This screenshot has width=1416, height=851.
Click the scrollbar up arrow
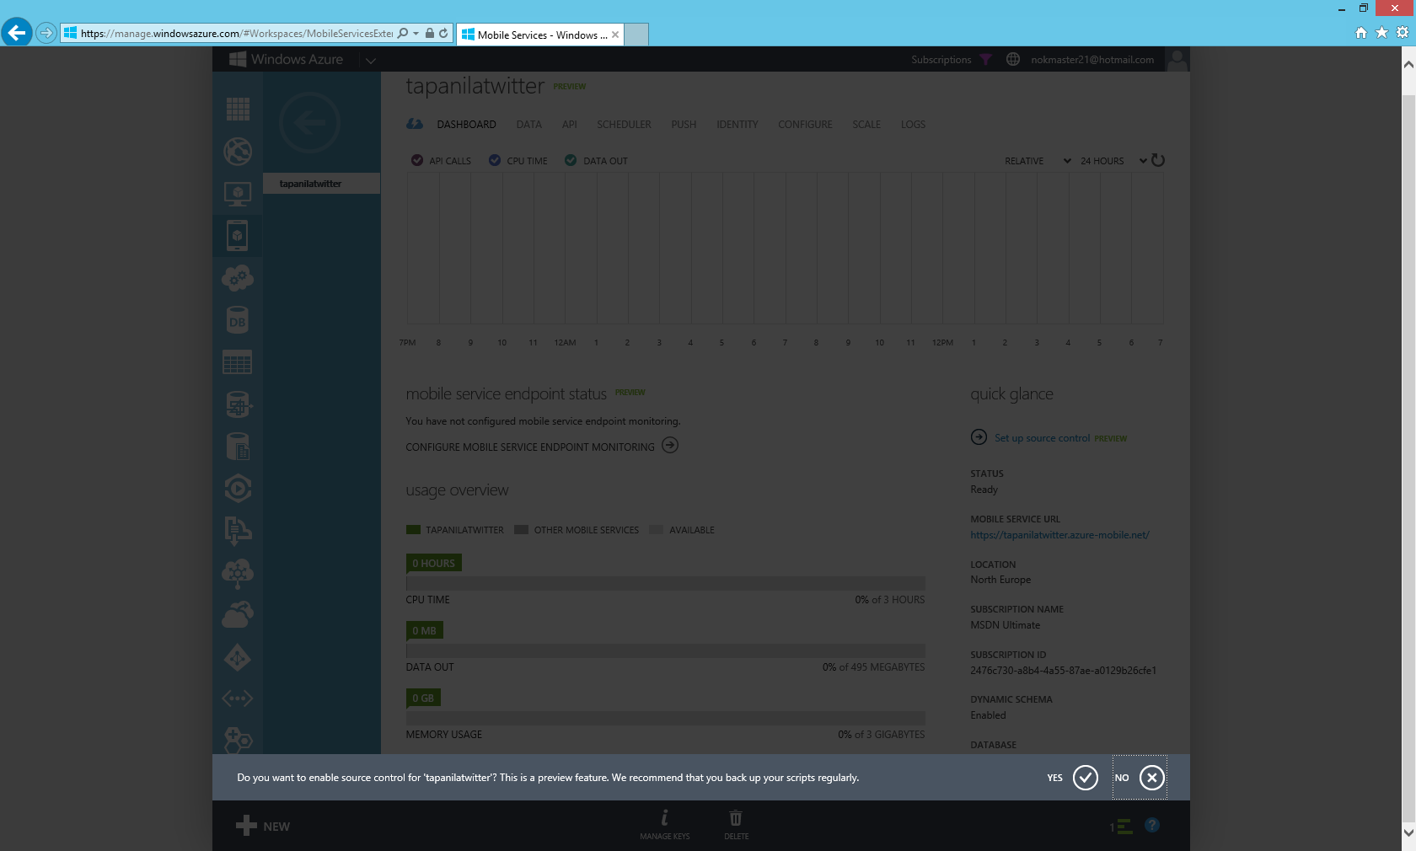click(x=1408, y=64)
